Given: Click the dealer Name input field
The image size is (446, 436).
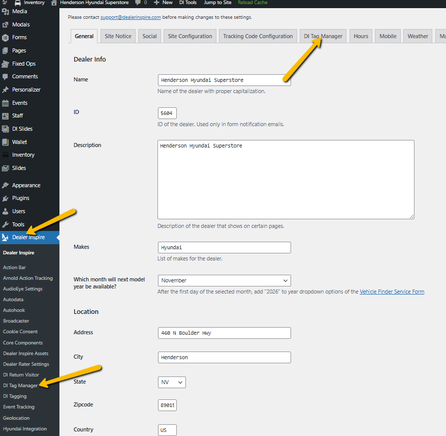Looking at the screenshot, I should 224,80.
